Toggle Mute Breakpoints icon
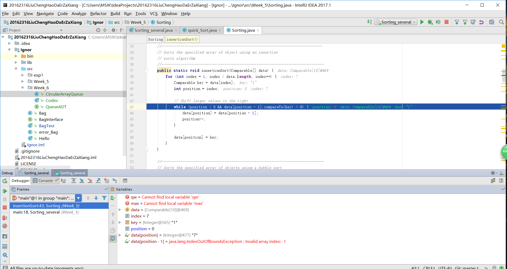This screenshot has height=269, width=507. tap(5, 226)
